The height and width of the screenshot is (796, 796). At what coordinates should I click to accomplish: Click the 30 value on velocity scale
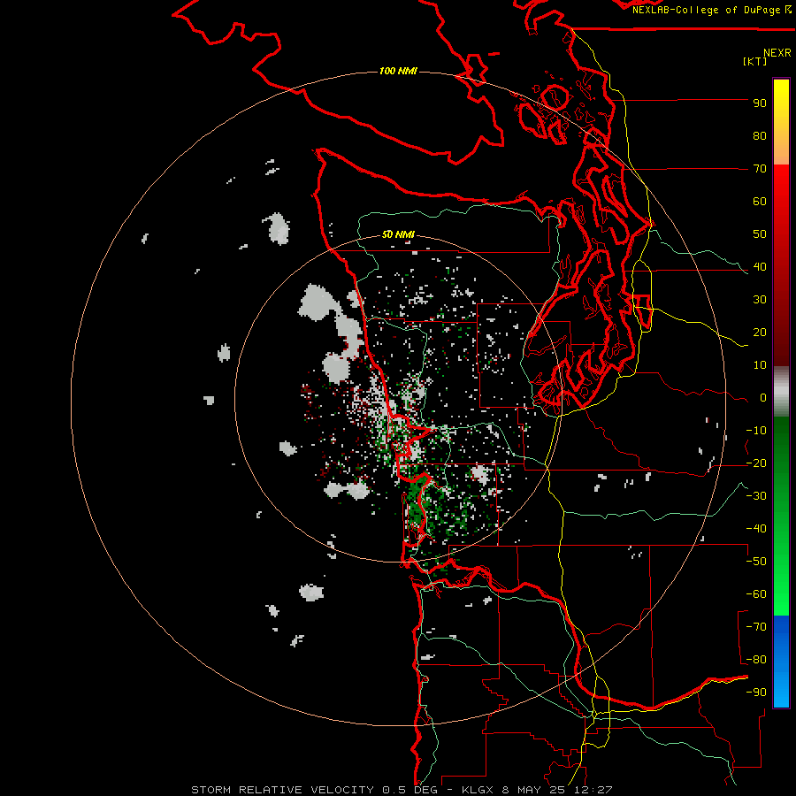tap(760, 300)
